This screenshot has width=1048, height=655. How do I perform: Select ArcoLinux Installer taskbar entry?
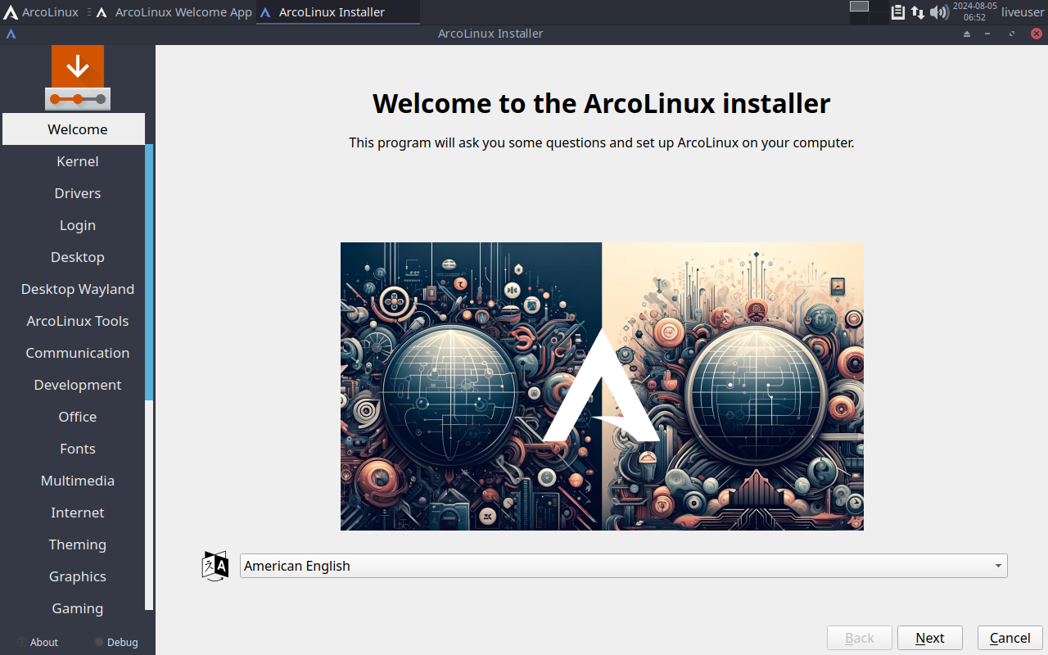click(338, 12)
